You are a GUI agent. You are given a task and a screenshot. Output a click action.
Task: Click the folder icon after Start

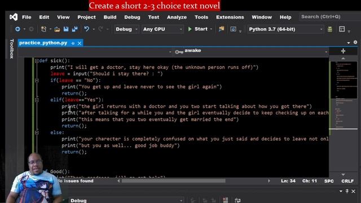(x=222, y=29)
